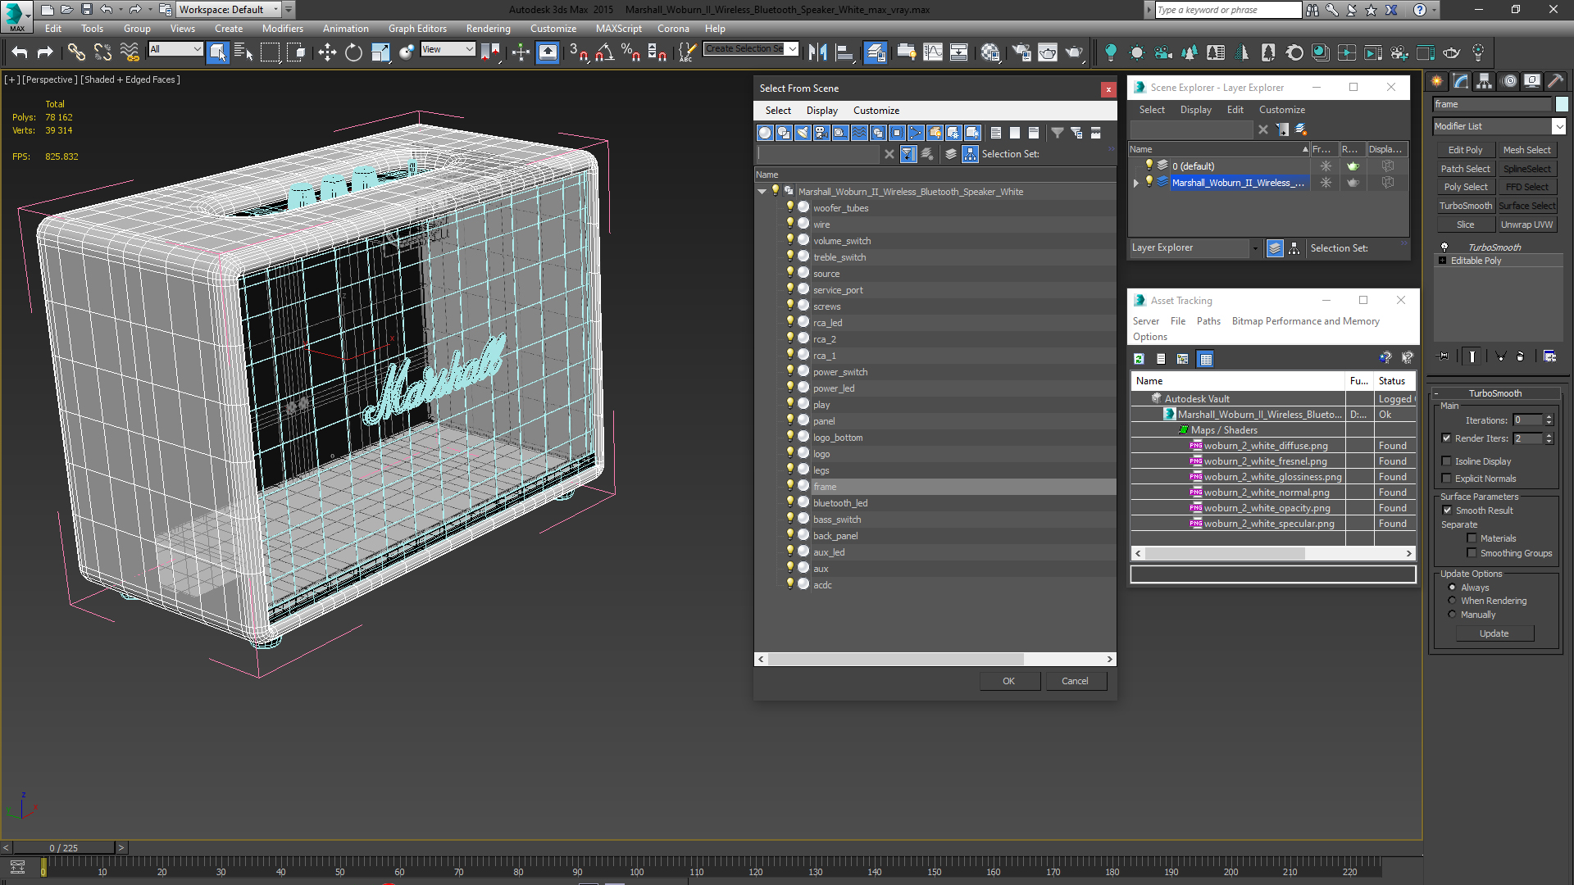Click the Unwrap UVW modifier button

click(x=1526, y=225)
